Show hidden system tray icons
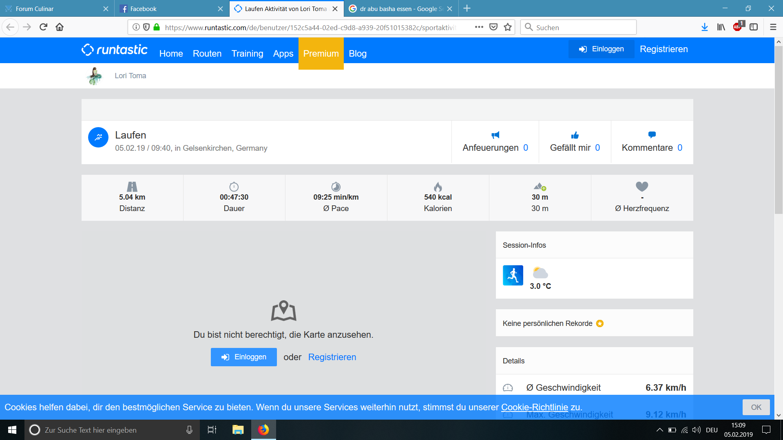This screenshot has height=440, width=783. click(x=659, y=430)
